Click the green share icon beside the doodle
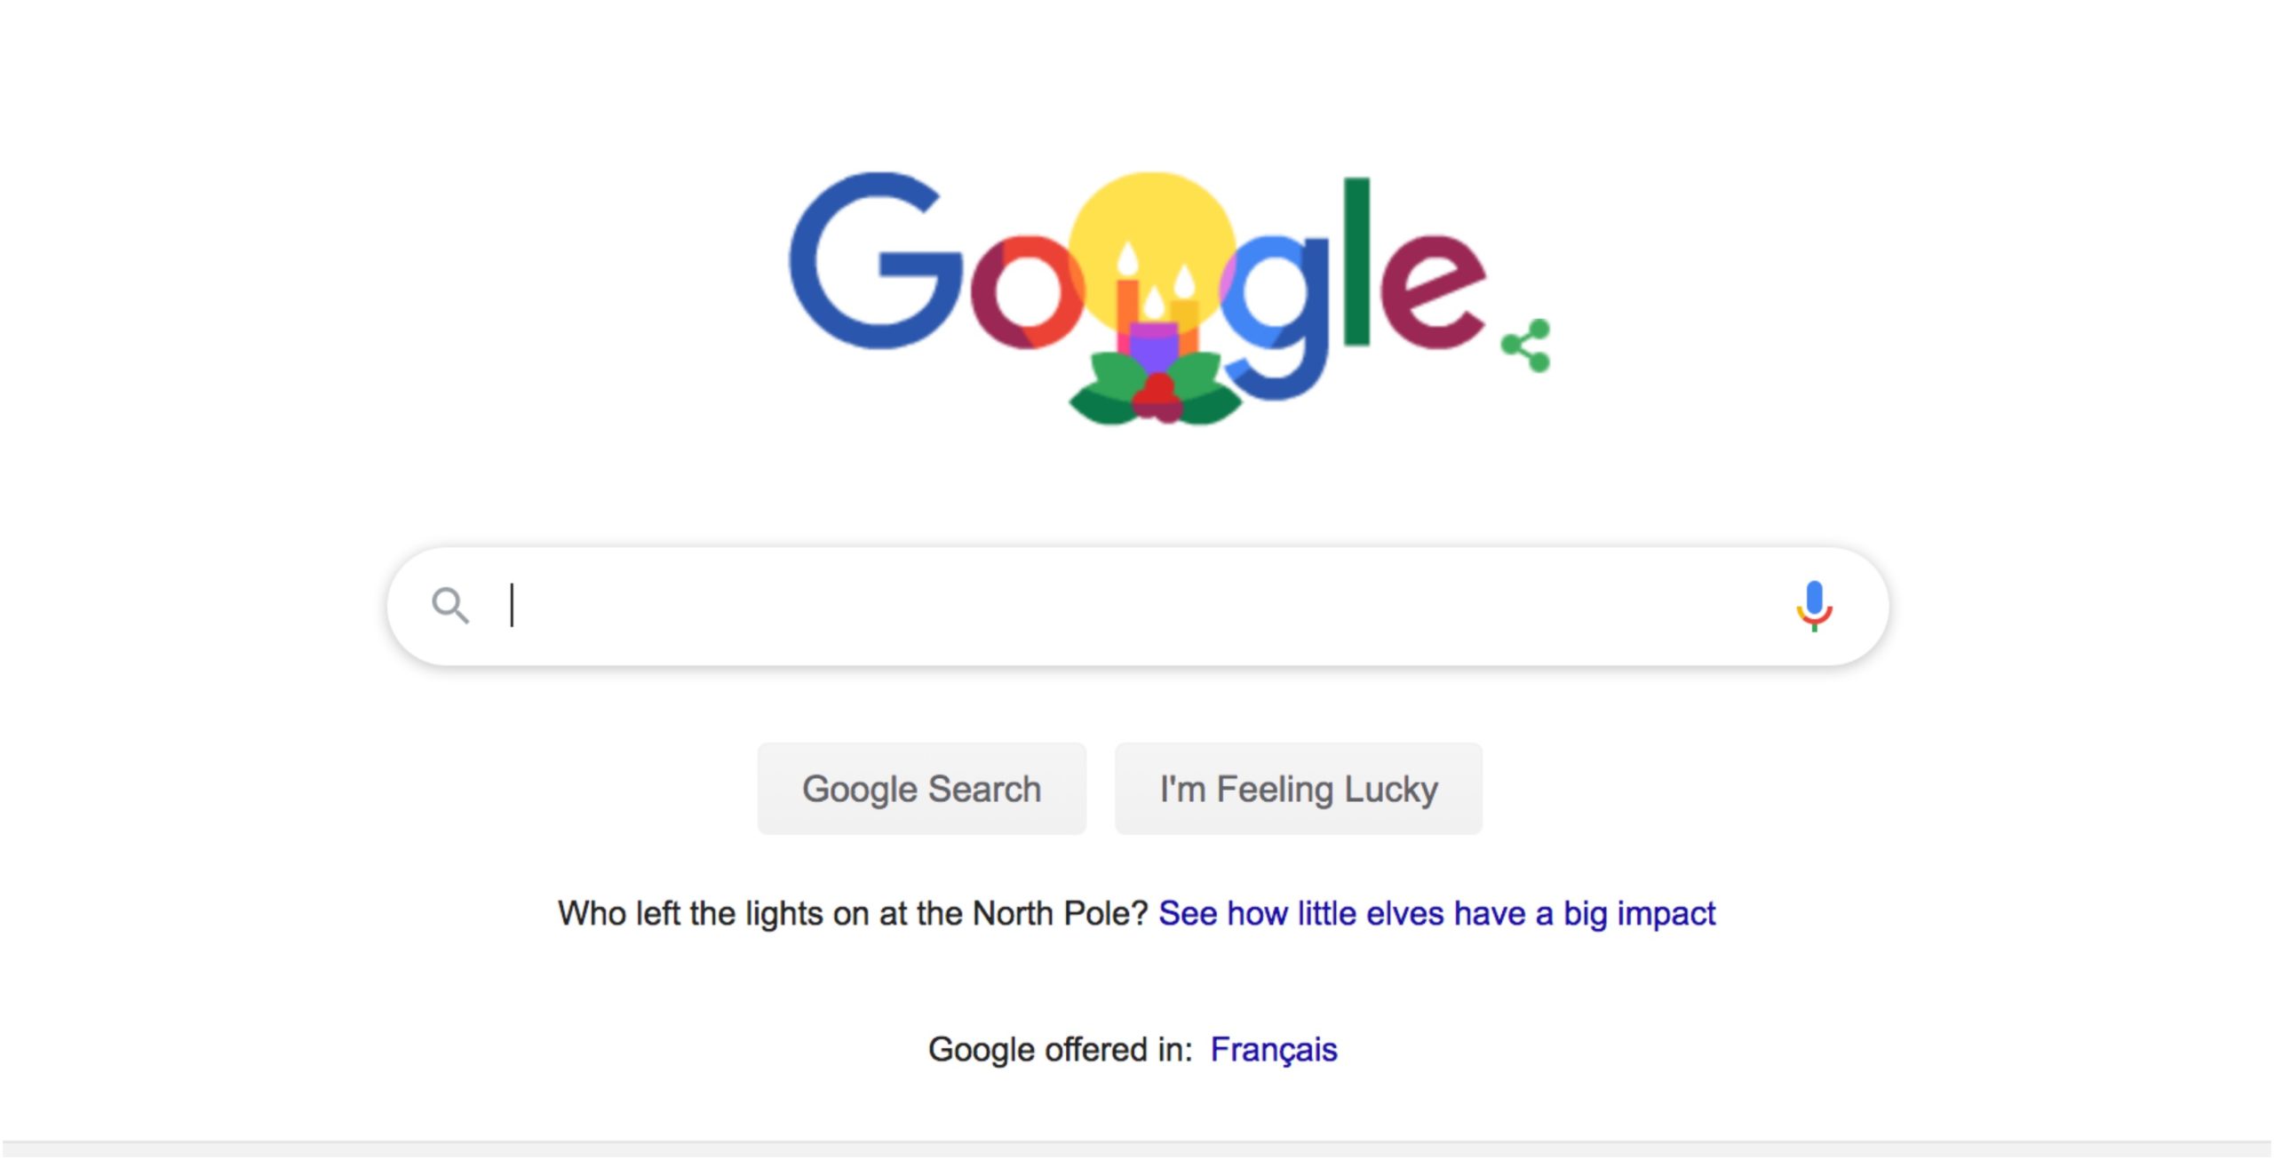2274x1160 pixels. tap(1526, 346)
